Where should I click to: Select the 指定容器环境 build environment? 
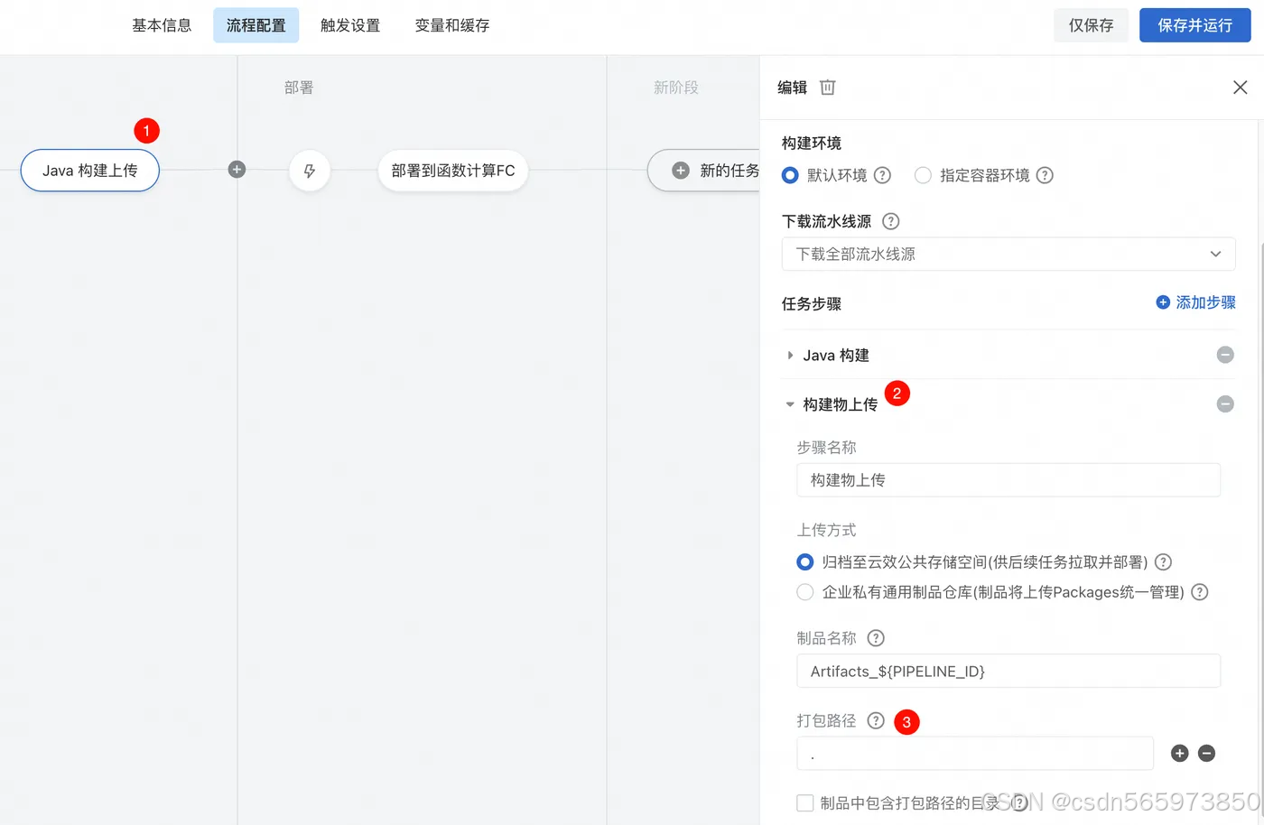click(923, 175)
